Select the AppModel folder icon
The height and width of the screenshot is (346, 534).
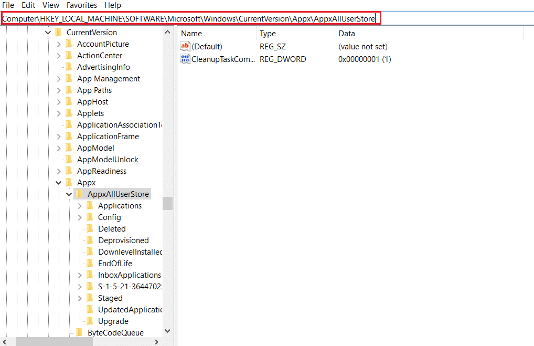pyautogui.click(x=69, y=148)
